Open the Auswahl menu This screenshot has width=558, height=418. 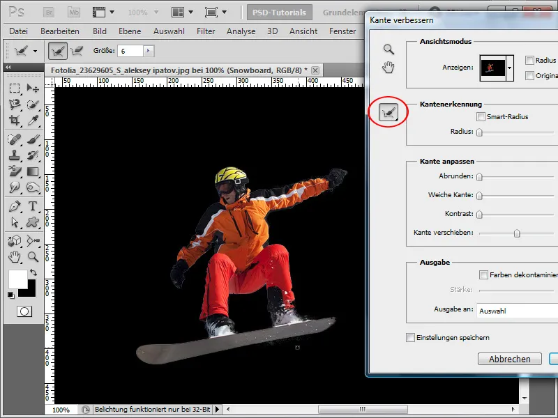[169, 31]
